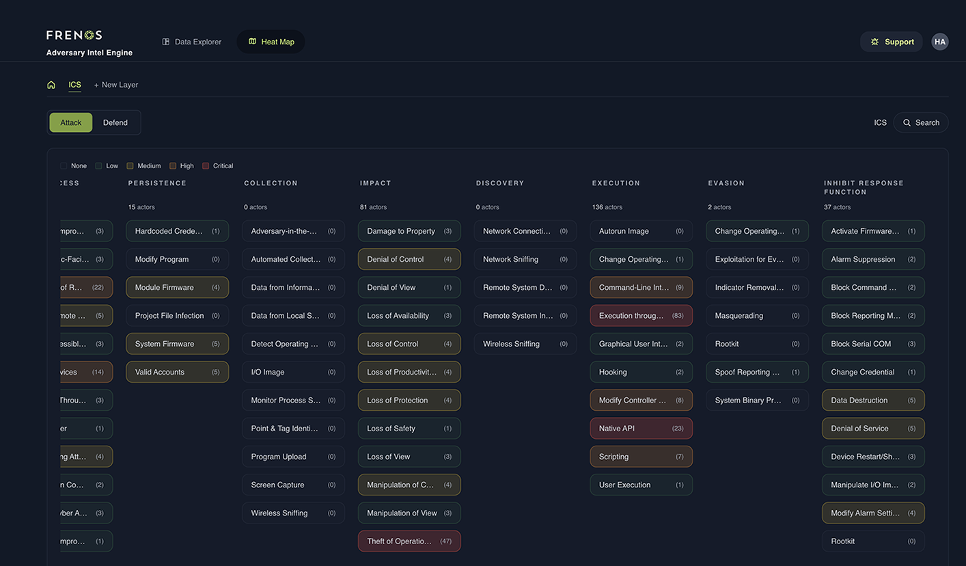This screenshot has height=566, width=966.
Task: Select the ICS layer tab
Action: [x=74, y=85]
